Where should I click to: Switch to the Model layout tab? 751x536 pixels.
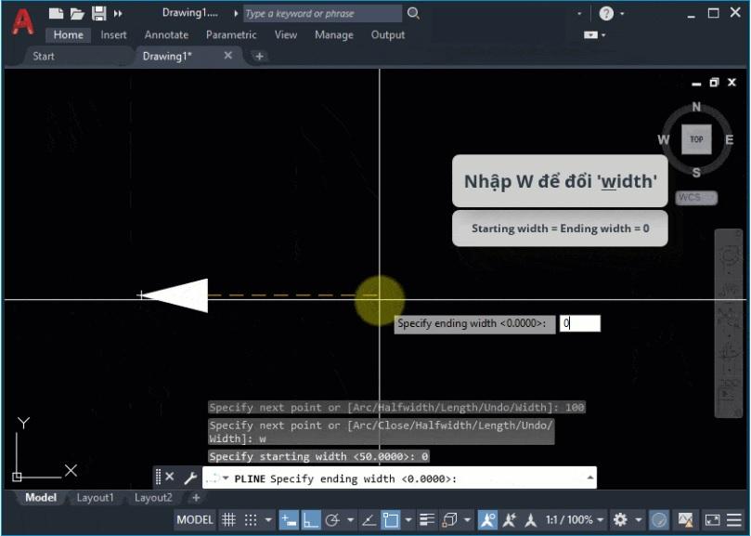pyautogui.click(x=41, y=498)
